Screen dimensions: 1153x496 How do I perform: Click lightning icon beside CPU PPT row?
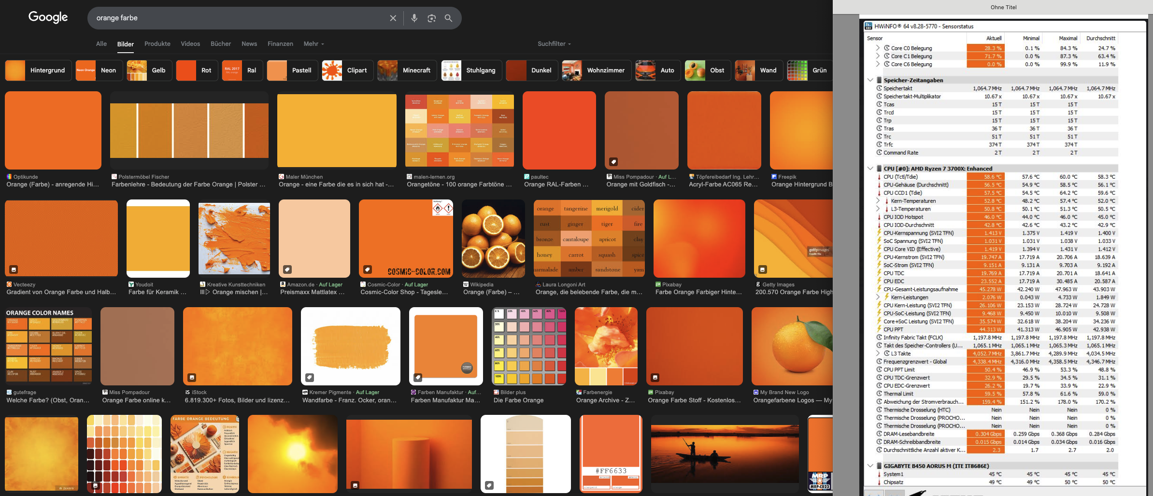click(x=879, y=329)
